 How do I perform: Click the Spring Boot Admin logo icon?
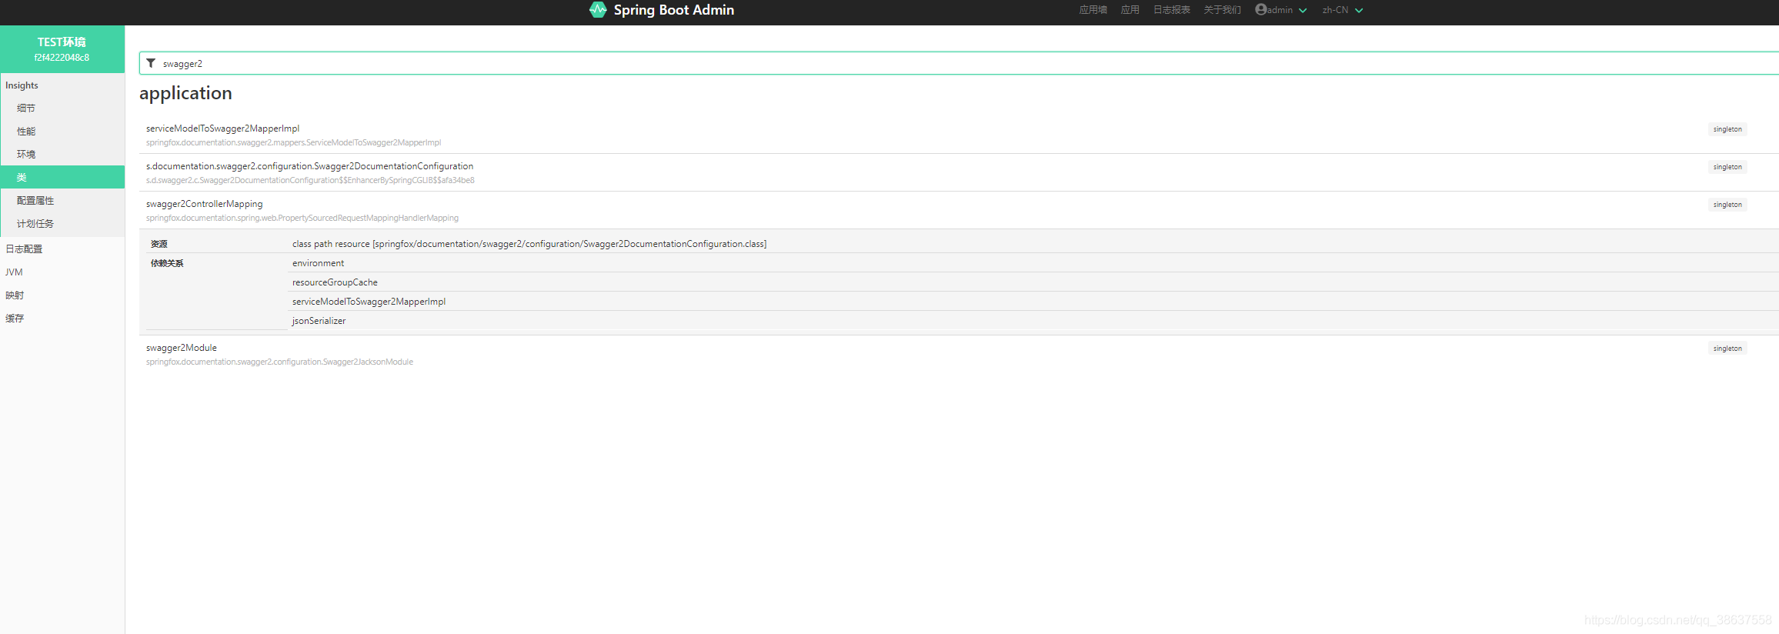pyautogui.click(x=598, y=10)
